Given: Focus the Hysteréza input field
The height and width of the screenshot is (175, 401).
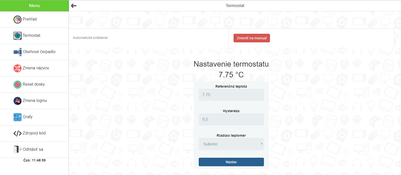Looking at the screenshot, I should [x=231, y=119].
